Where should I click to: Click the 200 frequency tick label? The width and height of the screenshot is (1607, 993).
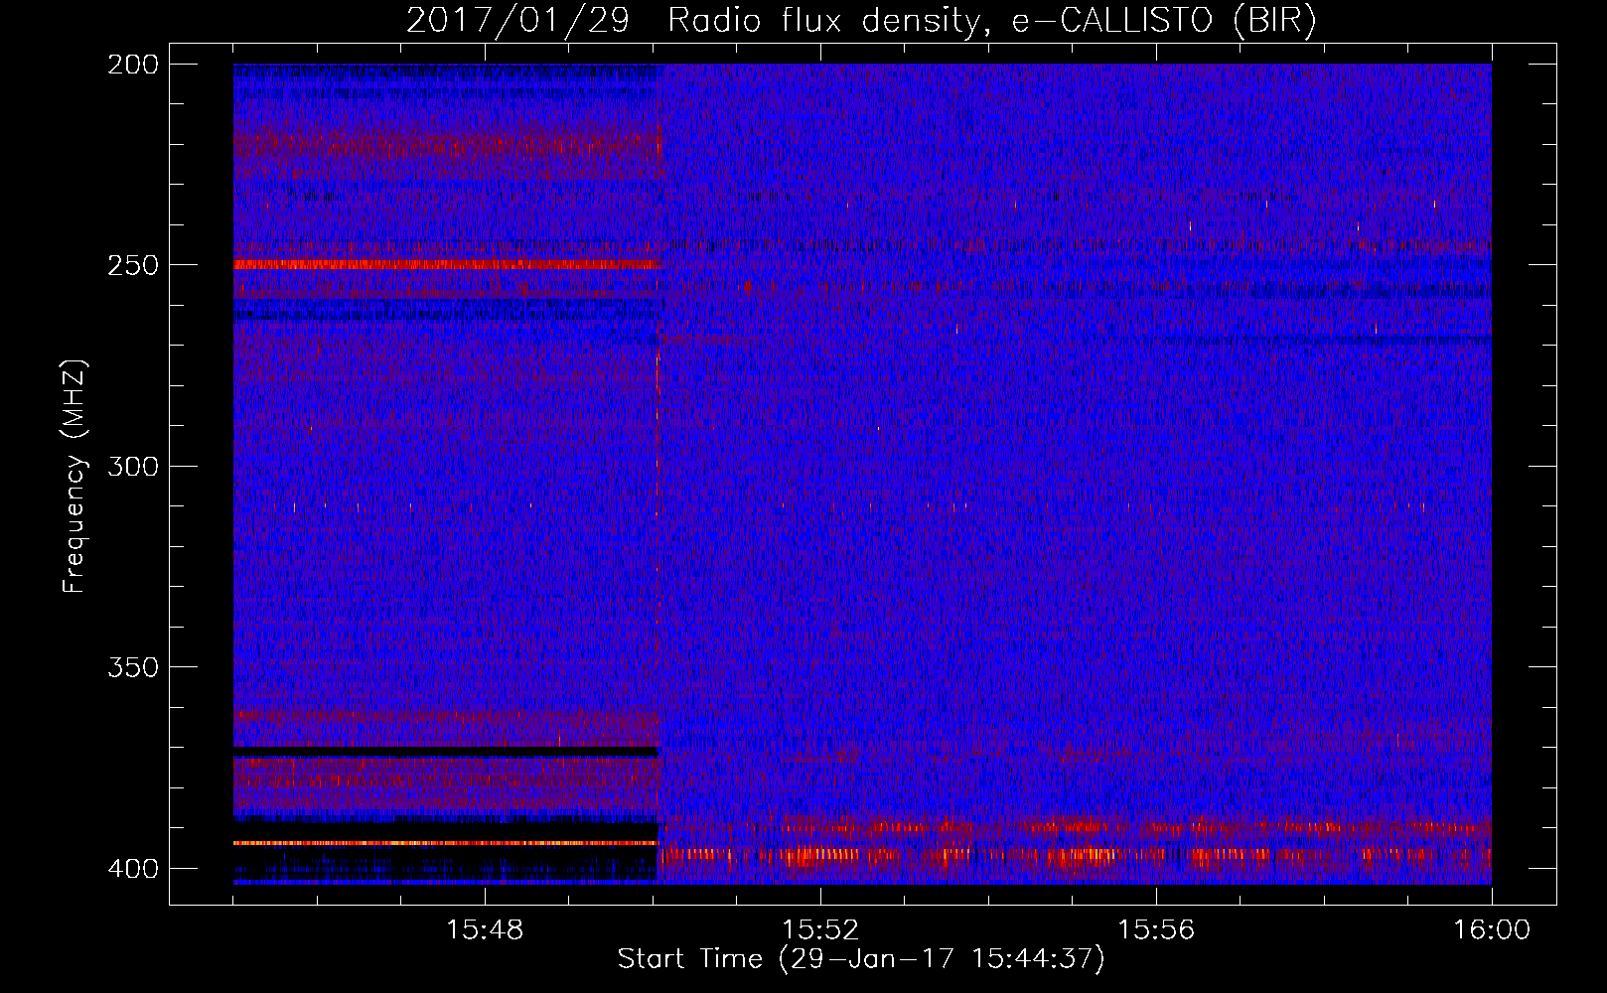[133, 65]
